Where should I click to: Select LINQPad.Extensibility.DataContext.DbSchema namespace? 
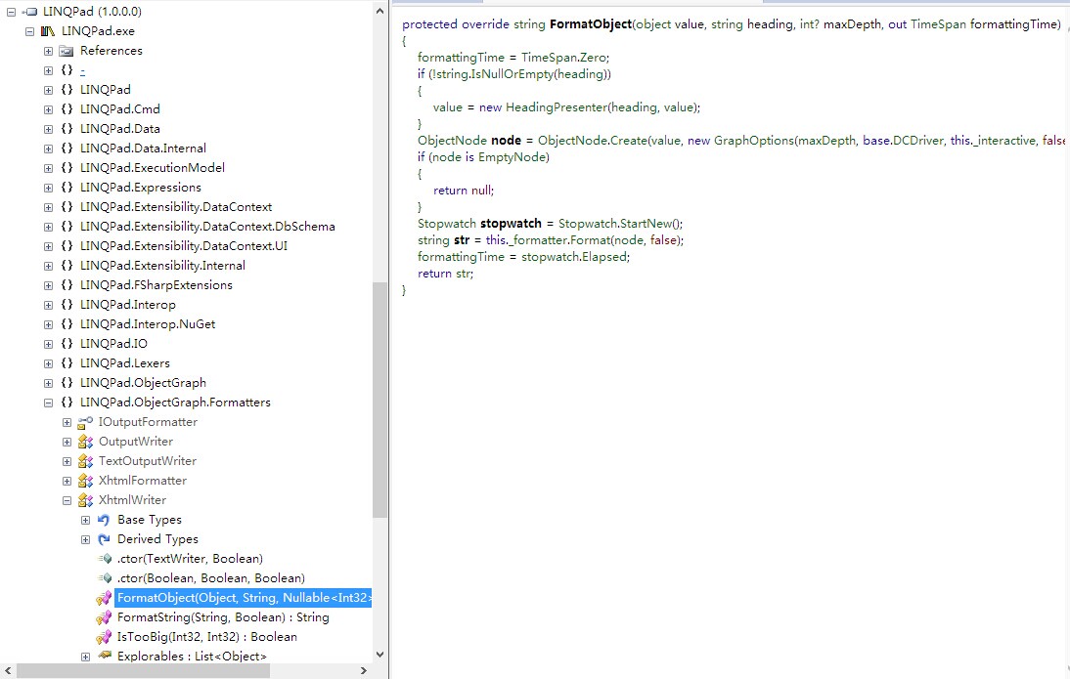point(207,227)
